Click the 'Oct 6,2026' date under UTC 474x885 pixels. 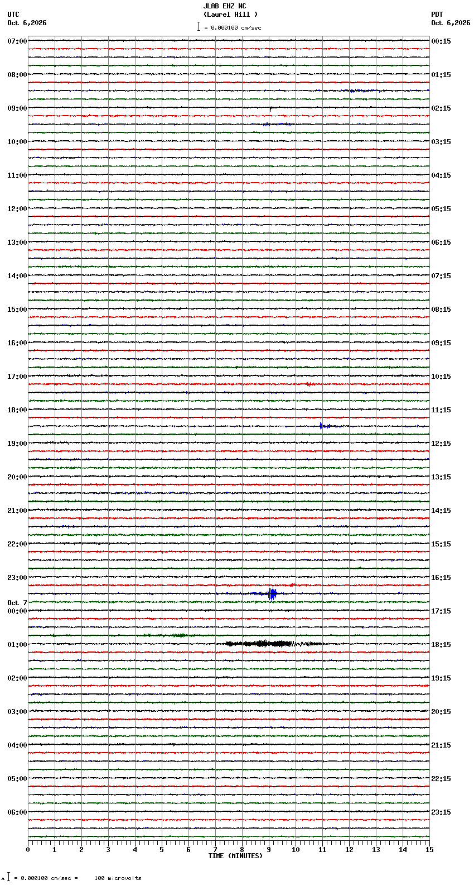coord(27,23)
